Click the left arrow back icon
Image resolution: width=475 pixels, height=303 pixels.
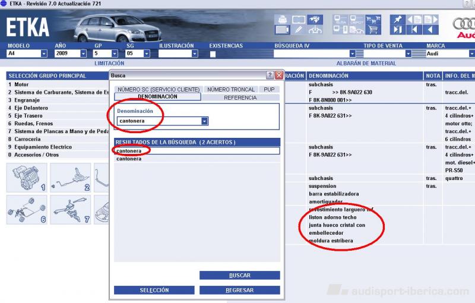[x=431, y=30]
